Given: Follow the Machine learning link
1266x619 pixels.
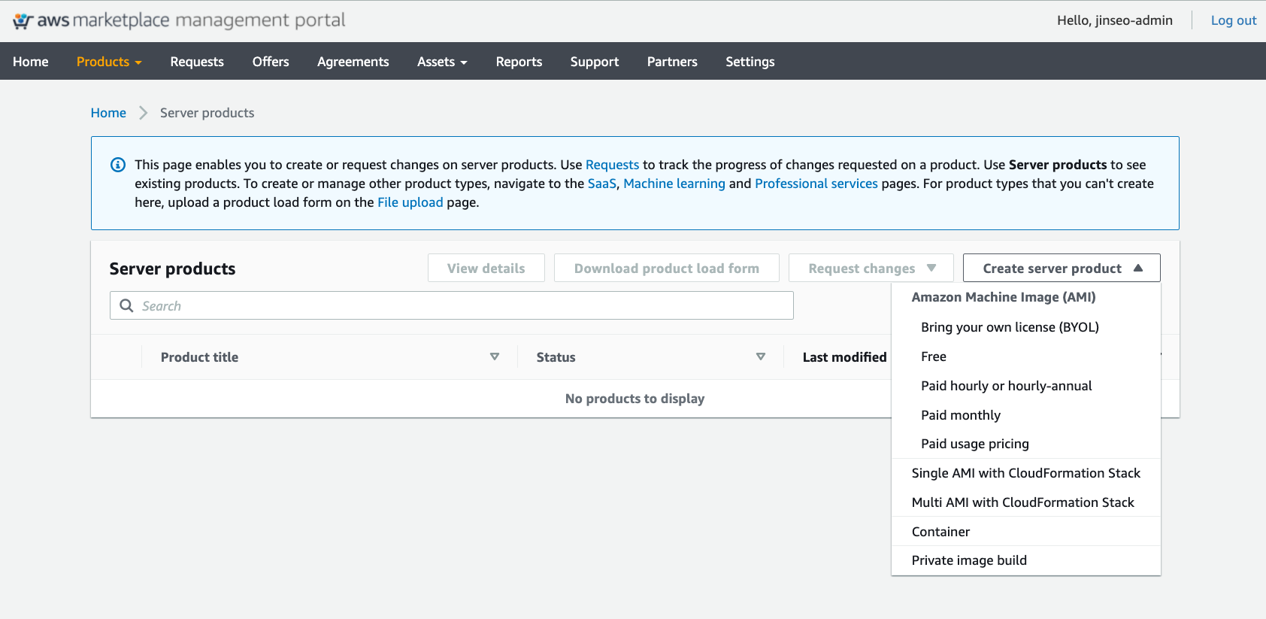Looking at the screenshot, I should click(674, 184).
